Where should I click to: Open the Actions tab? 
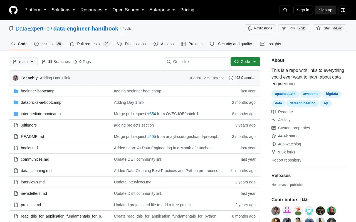coord(164,44)
